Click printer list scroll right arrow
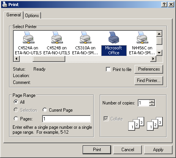This screenshot has width=176, height=158. [153, 59]
